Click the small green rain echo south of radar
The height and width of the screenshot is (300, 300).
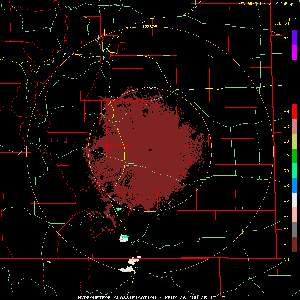point(119,209)
